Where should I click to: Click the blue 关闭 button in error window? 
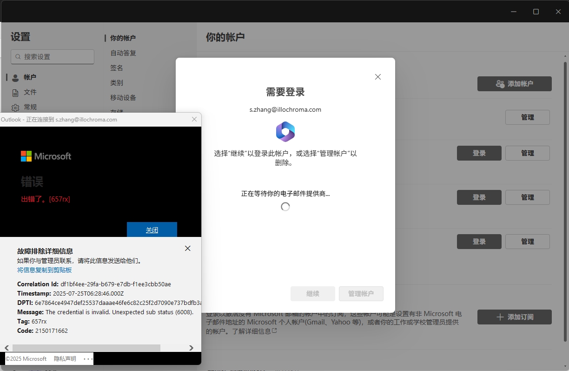[152, 230]
